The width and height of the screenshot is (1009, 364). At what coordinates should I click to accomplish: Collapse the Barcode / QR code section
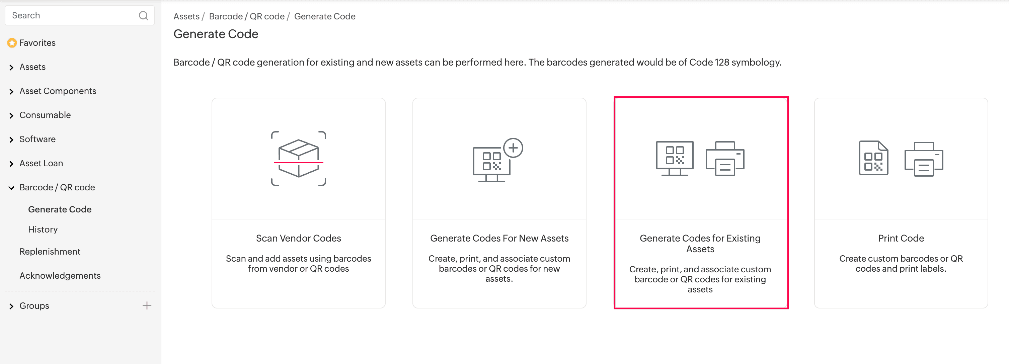pos(11,188)
